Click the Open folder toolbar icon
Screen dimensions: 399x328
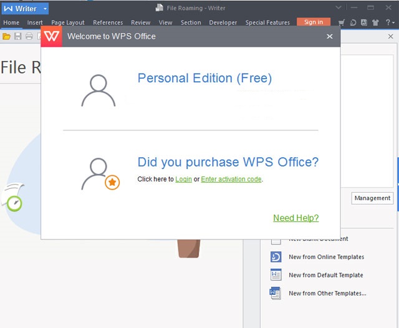tap(6, 36)
